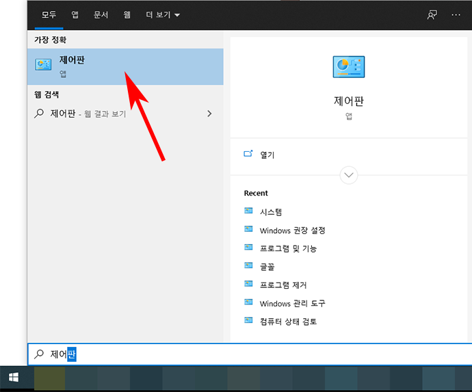Click icon next to Windows 관리 도구

(248, 302)
